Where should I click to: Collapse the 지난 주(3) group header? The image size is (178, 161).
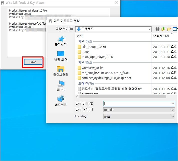(85, 41)
